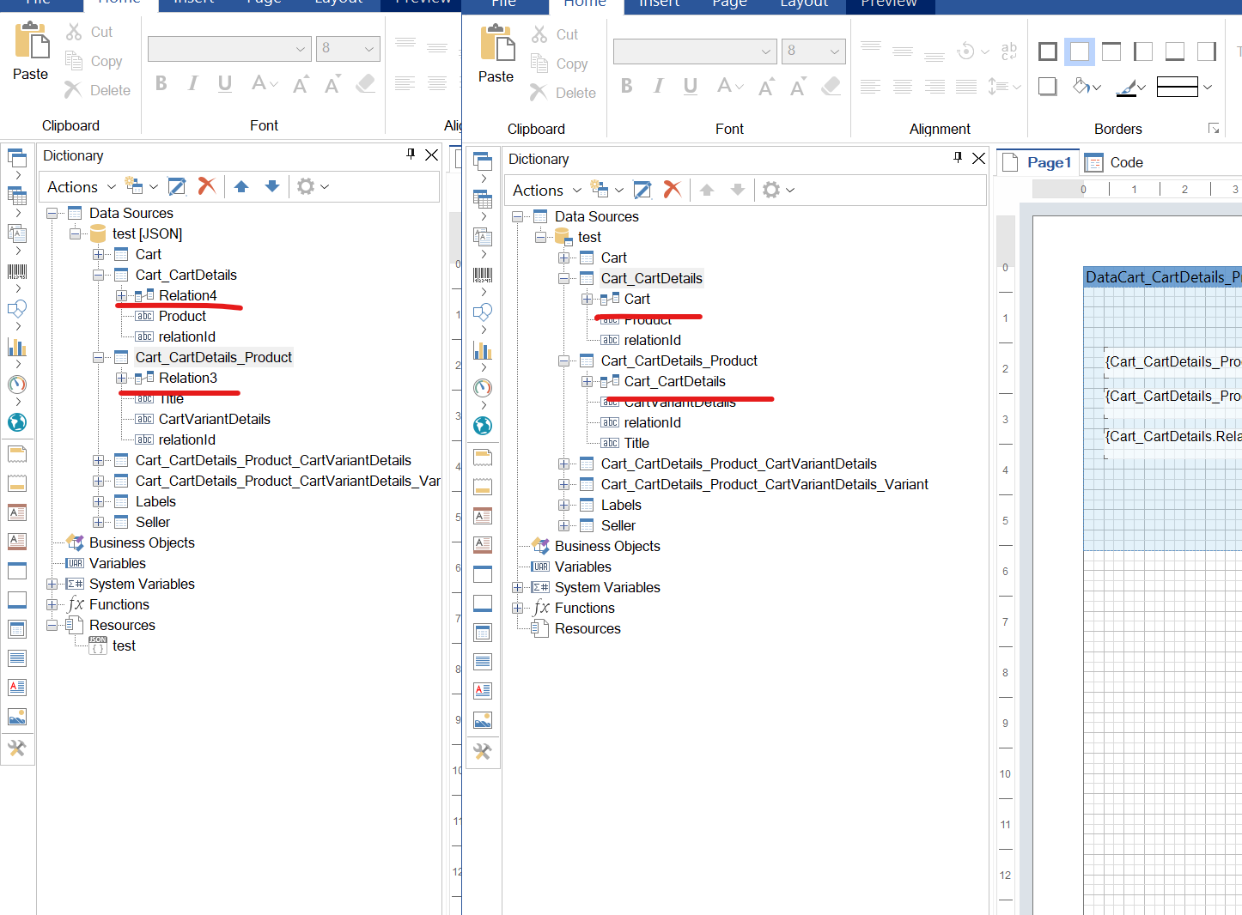Viewport: 1242px width, 915px height.
Task: Click the word wrap icon in Alignment group
Action: (x=1009, y=52)
